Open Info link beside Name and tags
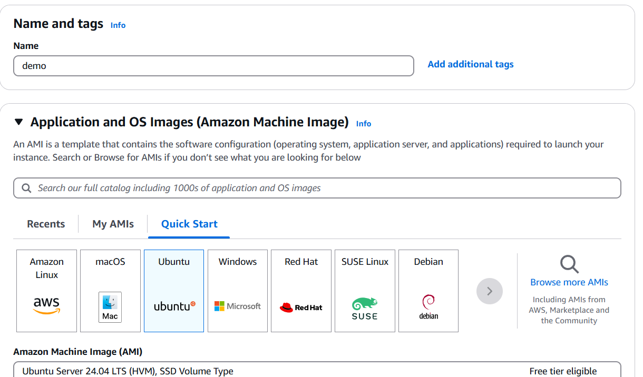643x377 pixels. point(118,25)
